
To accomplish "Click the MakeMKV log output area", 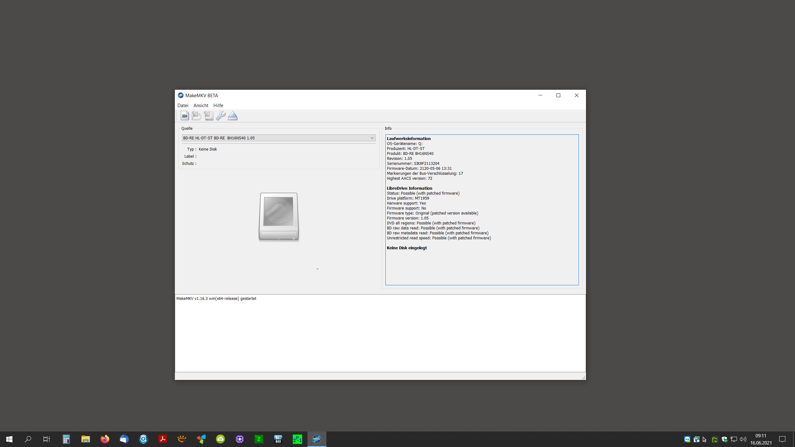I will (380, 333).
